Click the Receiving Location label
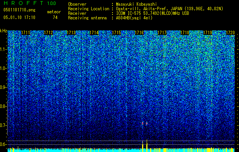239x152 pixels. [x=89, y=9]
